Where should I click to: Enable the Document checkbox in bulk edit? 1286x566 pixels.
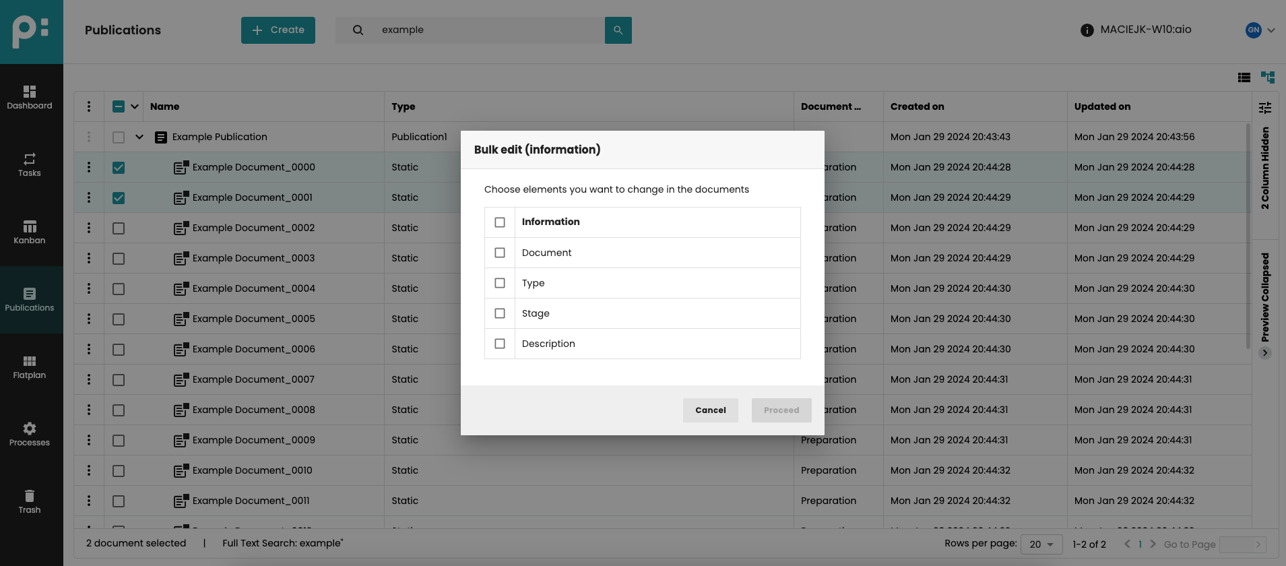tap(500, 253)
